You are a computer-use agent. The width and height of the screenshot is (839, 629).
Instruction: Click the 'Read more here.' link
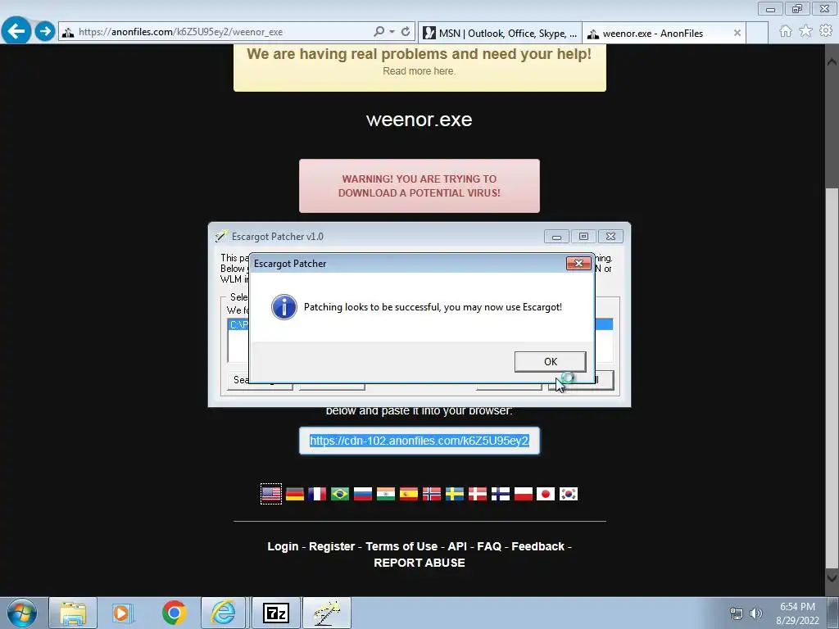click(x=419, y=71)
